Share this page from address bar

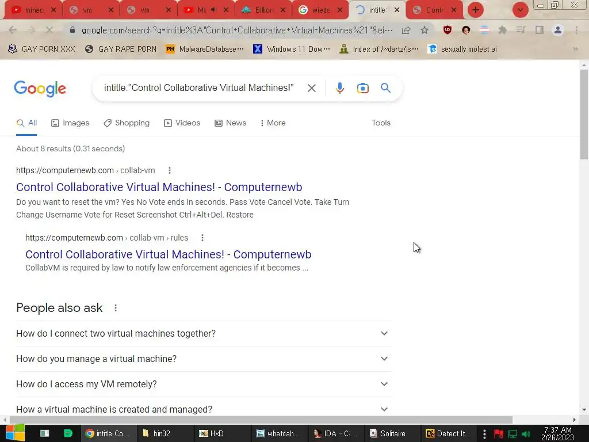406,30
